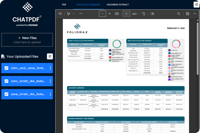Open options menu for Jane_Smith_IRA_Rollo file
The image size is (200, 133).
tap(50, 94)
